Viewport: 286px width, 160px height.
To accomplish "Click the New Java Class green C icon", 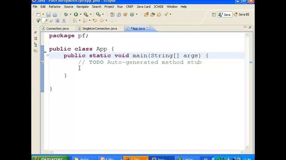I will pyautogui.click(x=132, y=15).
